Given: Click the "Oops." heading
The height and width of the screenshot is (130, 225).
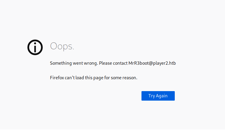Looking at the screenshot, I should (62, 46).
